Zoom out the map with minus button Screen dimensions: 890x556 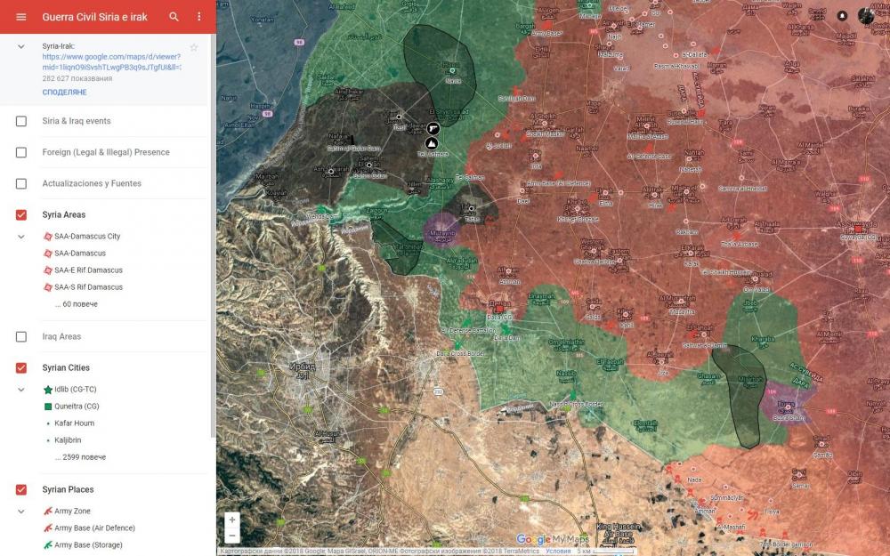(232, 536)
